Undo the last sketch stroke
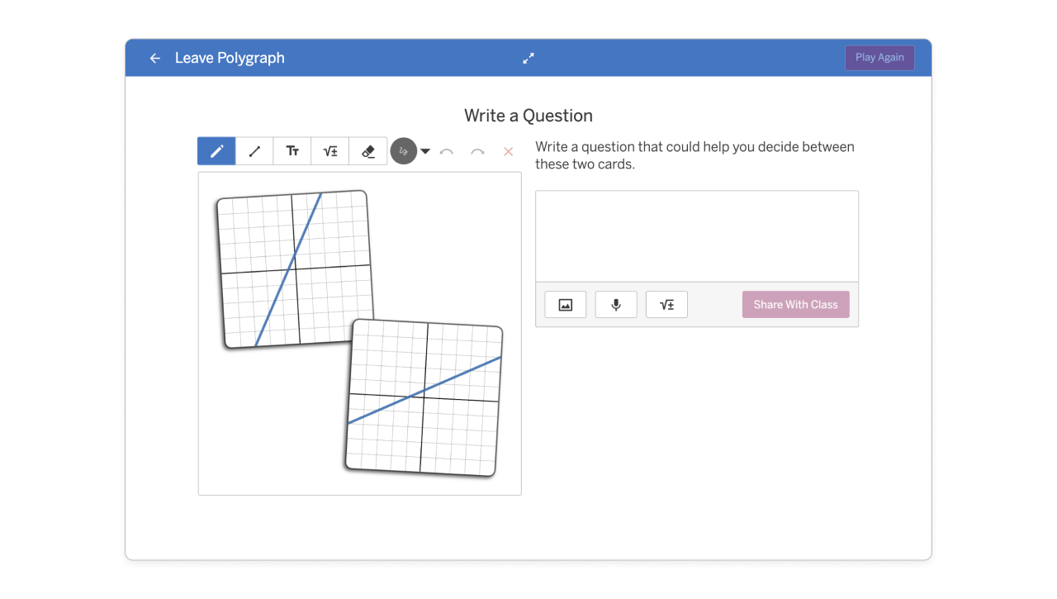 [447, 151]
